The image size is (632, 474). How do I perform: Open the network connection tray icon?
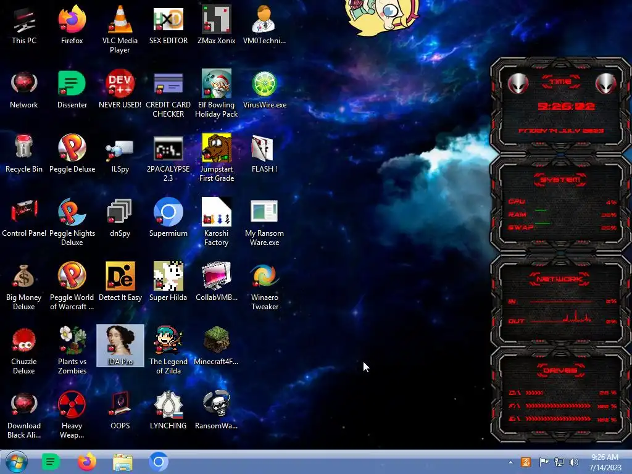tap(559, 462)
